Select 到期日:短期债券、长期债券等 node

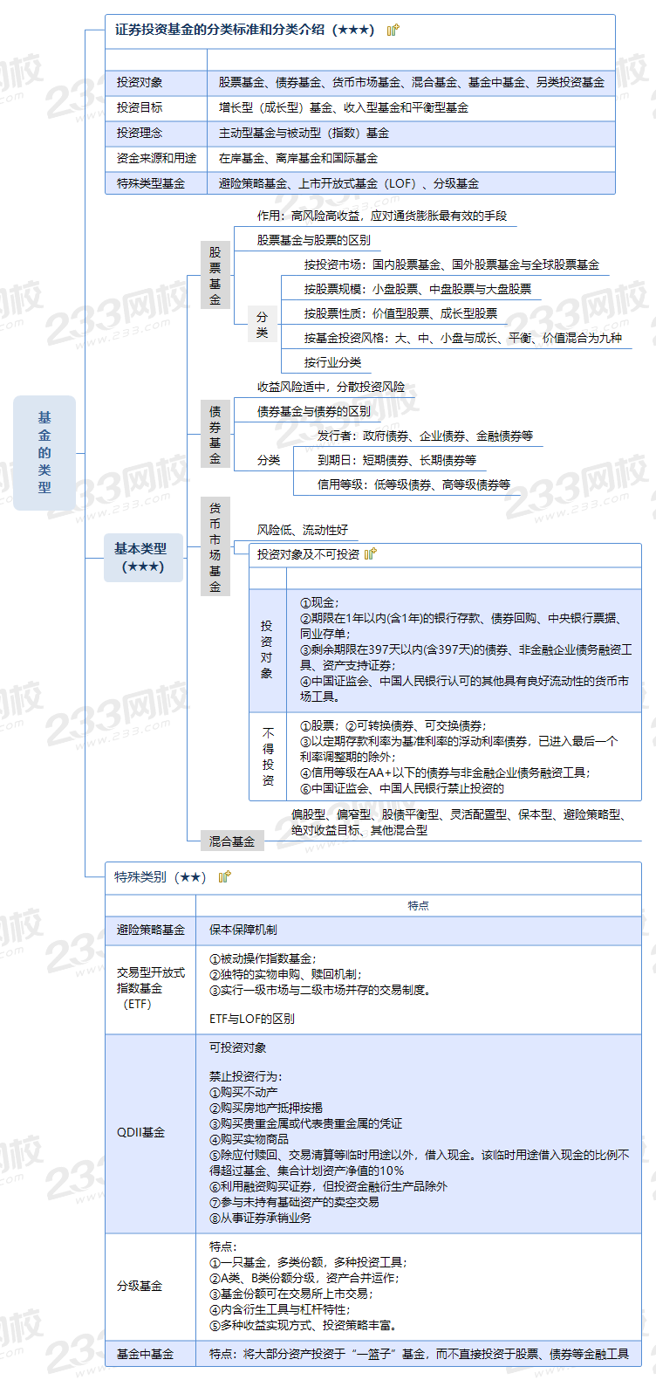[397, 460]
